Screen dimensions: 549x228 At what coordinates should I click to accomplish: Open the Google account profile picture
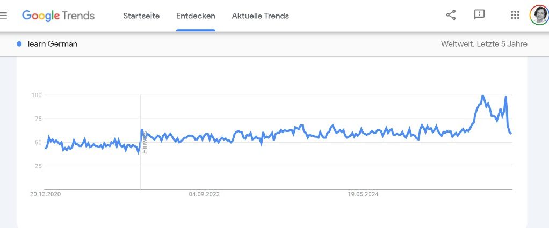(539, 15)
